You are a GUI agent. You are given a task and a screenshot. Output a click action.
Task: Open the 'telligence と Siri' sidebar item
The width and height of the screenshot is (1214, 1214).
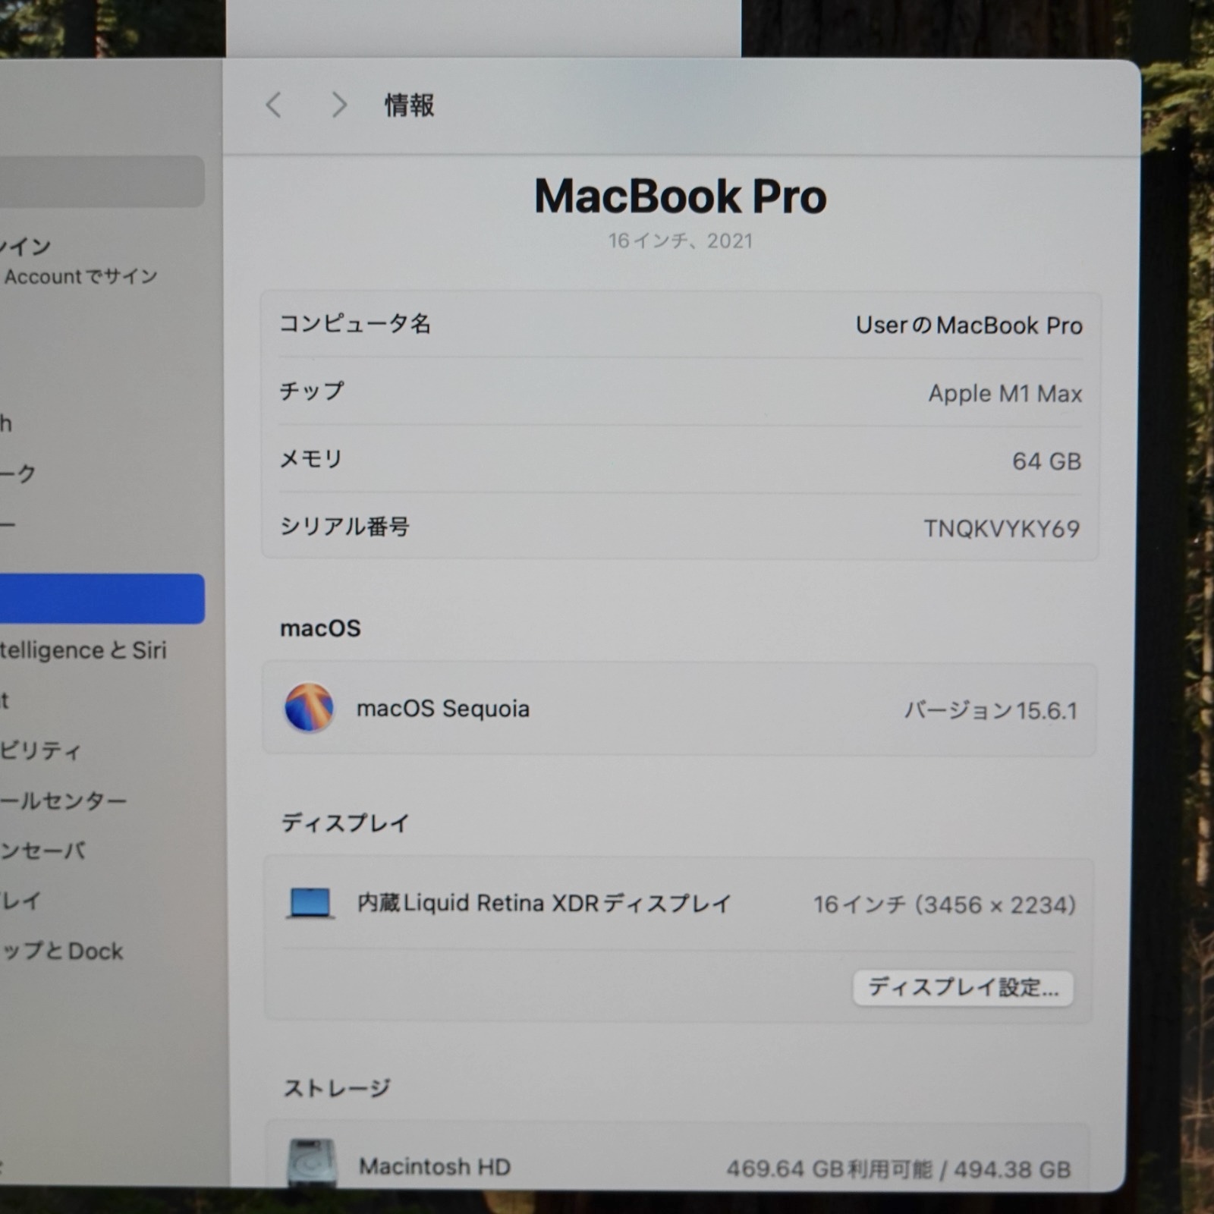click(83, 650)
